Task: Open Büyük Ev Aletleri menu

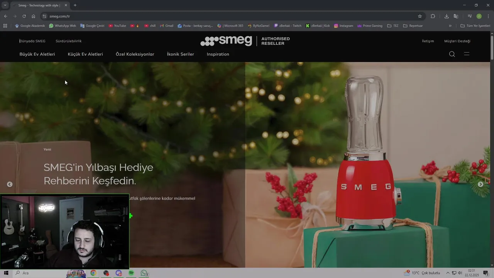Action: [37, 54]
